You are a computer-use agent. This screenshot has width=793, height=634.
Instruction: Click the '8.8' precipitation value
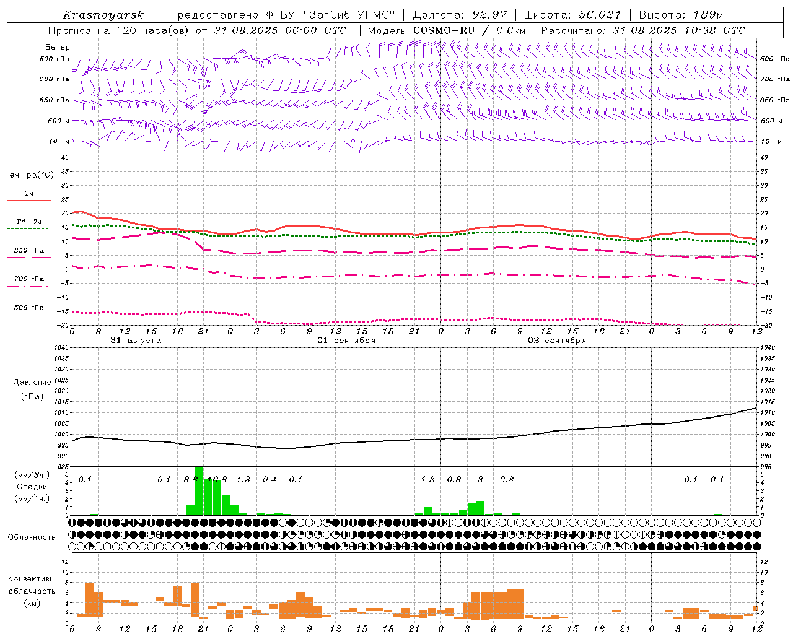(x=191, y=480)
